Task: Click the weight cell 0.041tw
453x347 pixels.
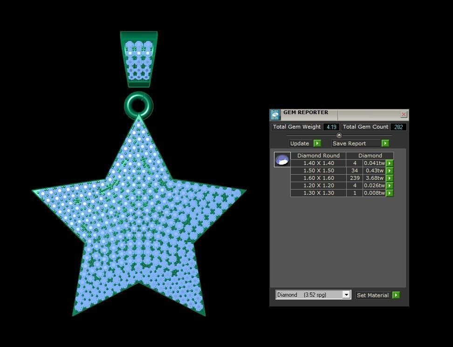Action: point(374,163)
